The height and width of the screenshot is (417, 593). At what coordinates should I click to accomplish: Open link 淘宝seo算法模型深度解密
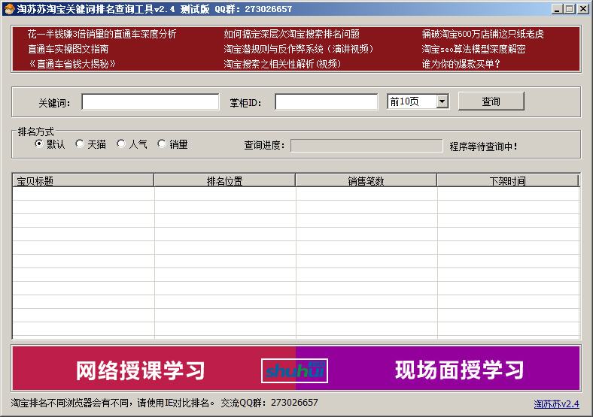pos(473,49)
